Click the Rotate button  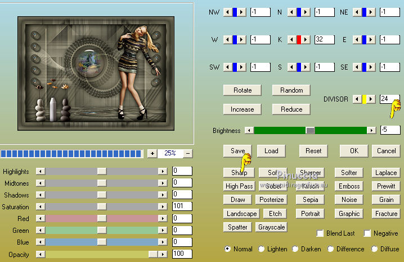[243, 90]
